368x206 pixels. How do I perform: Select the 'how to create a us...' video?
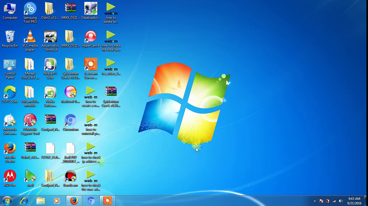pos(91,97)
